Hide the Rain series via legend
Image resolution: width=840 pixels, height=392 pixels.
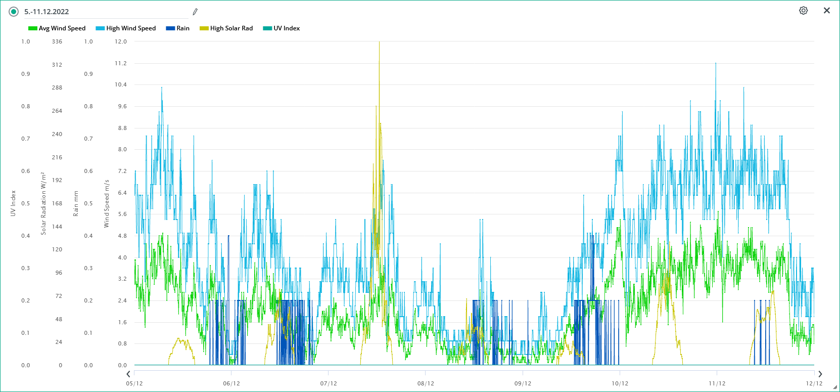183,28
